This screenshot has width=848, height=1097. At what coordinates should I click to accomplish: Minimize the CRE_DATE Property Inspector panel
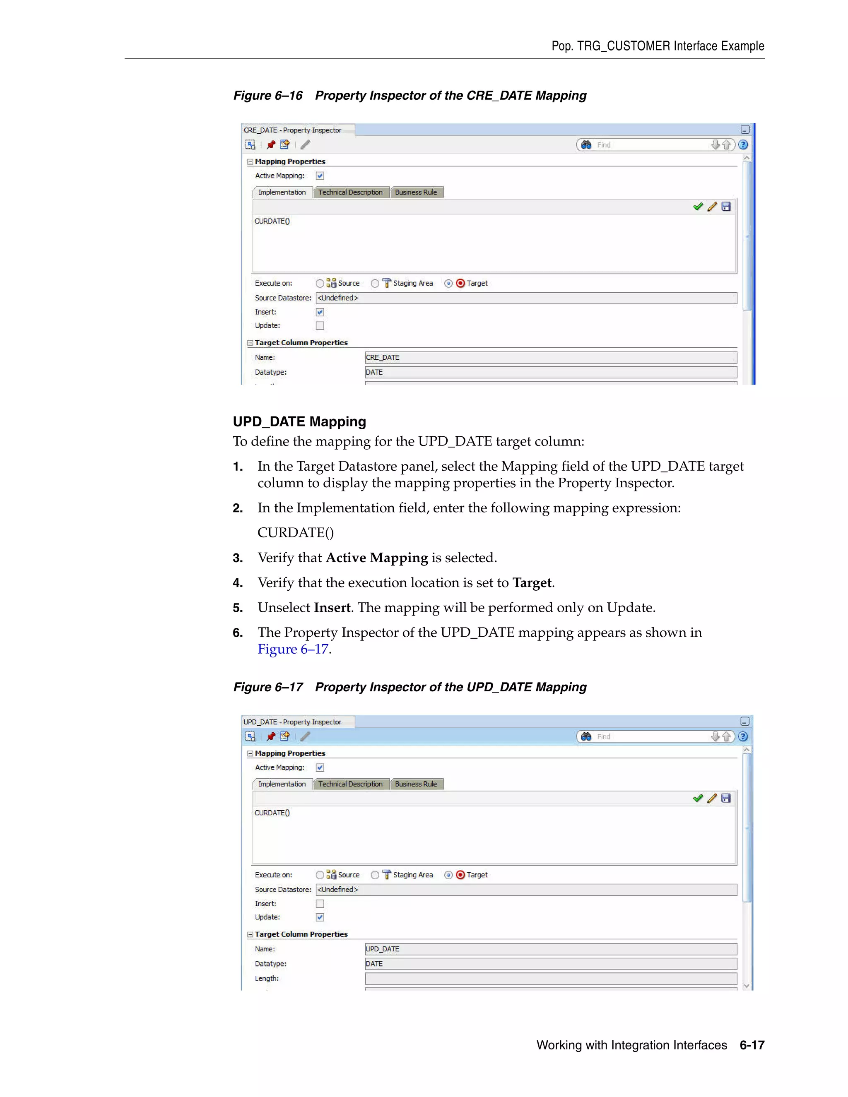745,130
